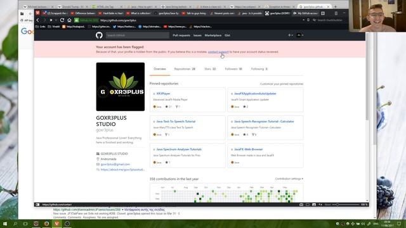Switch to the Repositories tab
The width and height of the screenshot is (406, 228).
185,69
